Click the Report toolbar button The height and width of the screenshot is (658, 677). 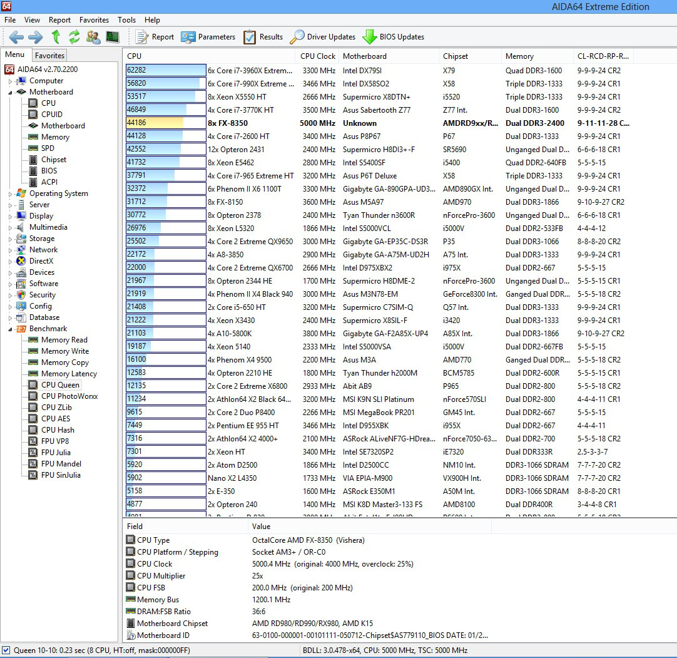154,37
